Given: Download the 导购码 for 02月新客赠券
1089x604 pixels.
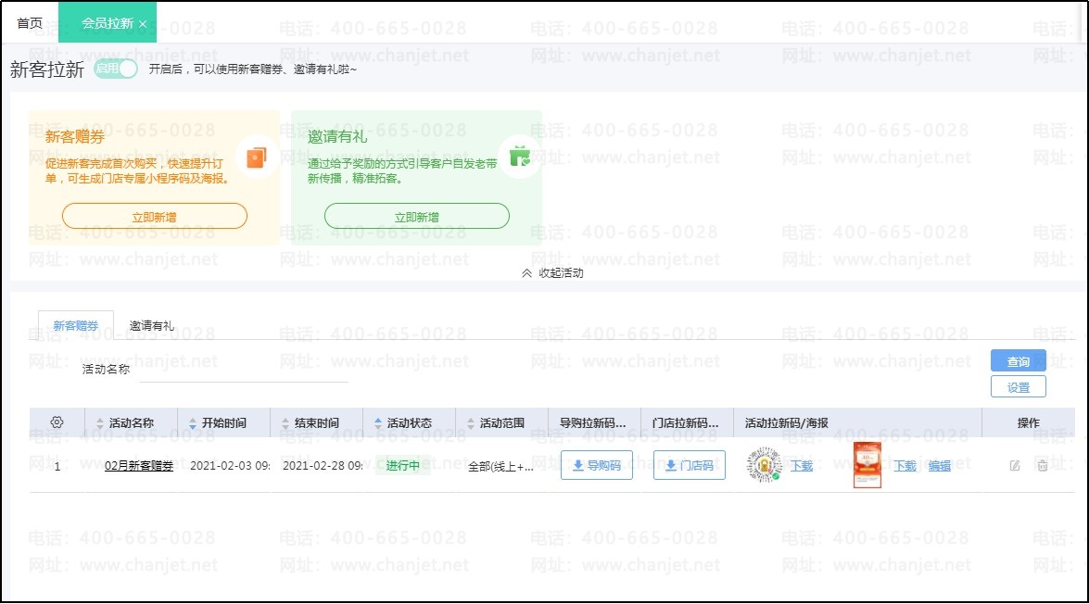Looking at the screenshot, I should (x=597, y=465).
